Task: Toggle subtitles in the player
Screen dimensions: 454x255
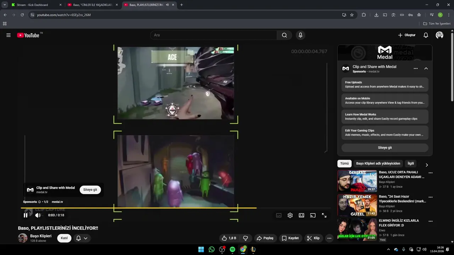Action: [279, 215]
